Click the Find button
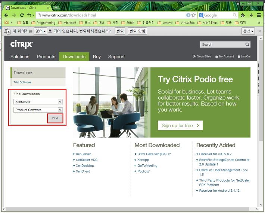The width and height of the screenshot is (265, 213). tap(55, 118)
